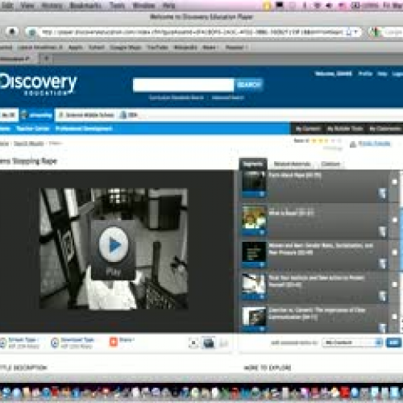Click the DEN tab icon
This screenshot has height=403, width=403.
pyautogui.click(x=123, y=114)
